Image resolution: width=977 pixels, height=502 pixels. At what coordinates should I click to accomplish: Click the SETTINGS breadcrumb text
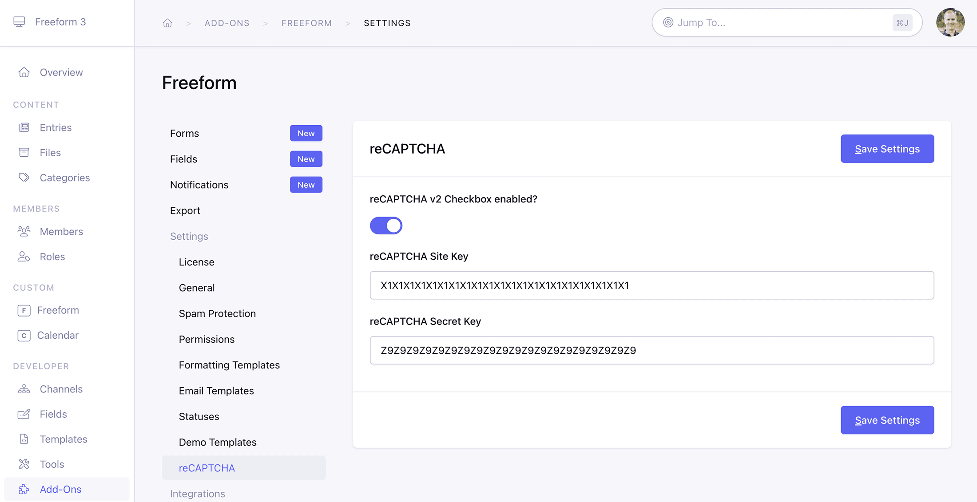coord(387,23)
